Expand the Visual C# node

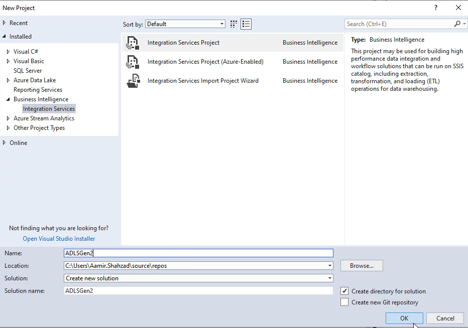pos(8,51)
